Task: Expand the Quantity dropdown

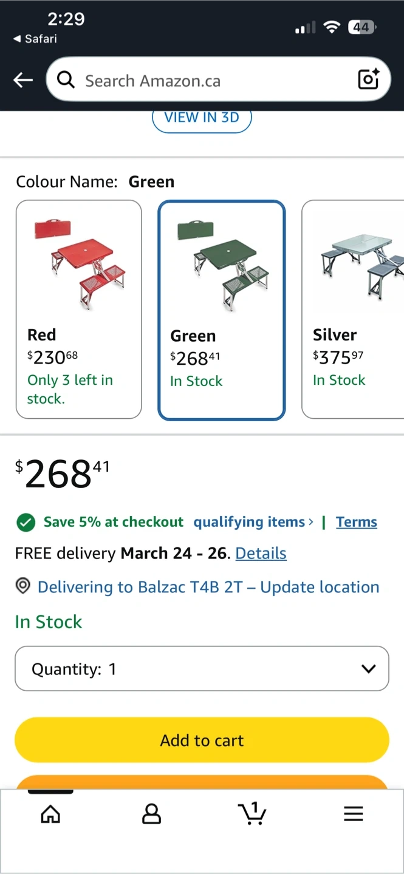Action: [202, 669]
